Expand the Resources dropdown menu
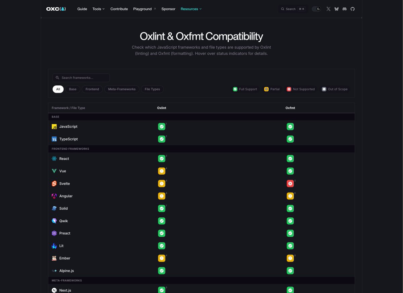This screenshot has height=293, width=403. click(x=191, y=9)
